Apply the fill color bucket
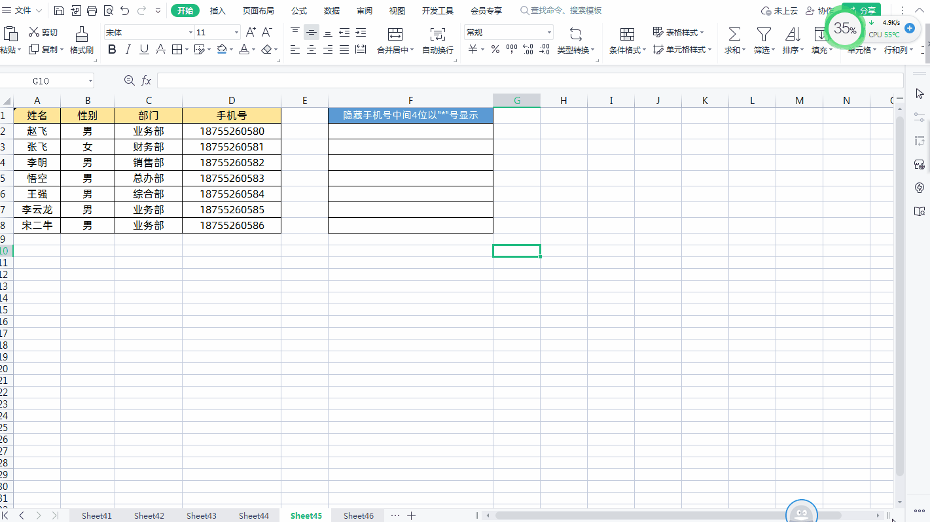 [222, 49]
